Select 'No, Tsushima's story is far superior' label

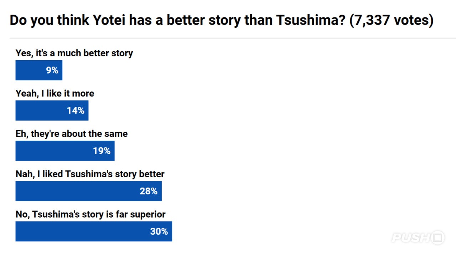point(90,214)
